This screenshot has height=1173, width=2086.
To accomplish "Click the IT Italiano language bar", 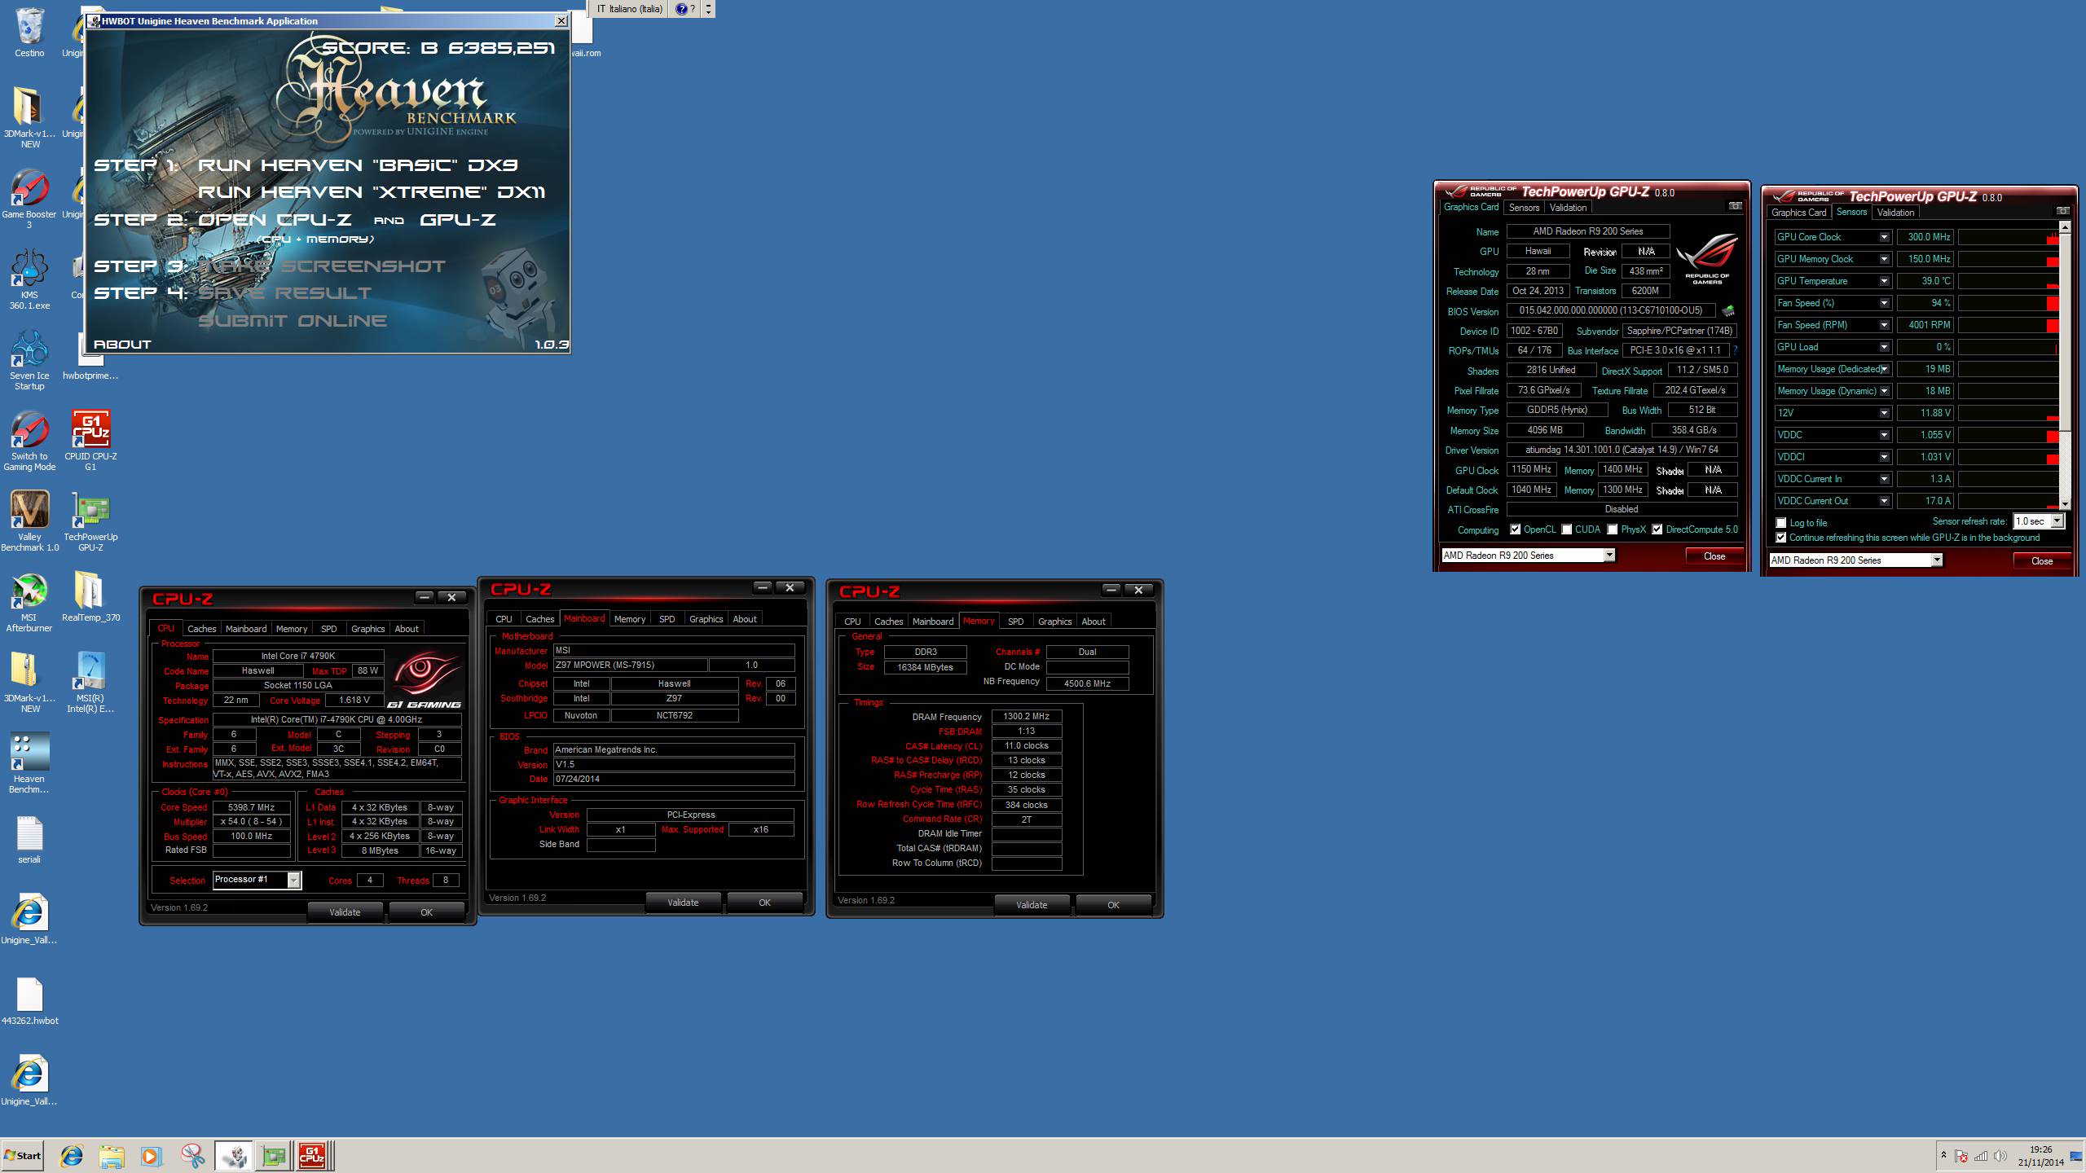I will click(629, 9).
